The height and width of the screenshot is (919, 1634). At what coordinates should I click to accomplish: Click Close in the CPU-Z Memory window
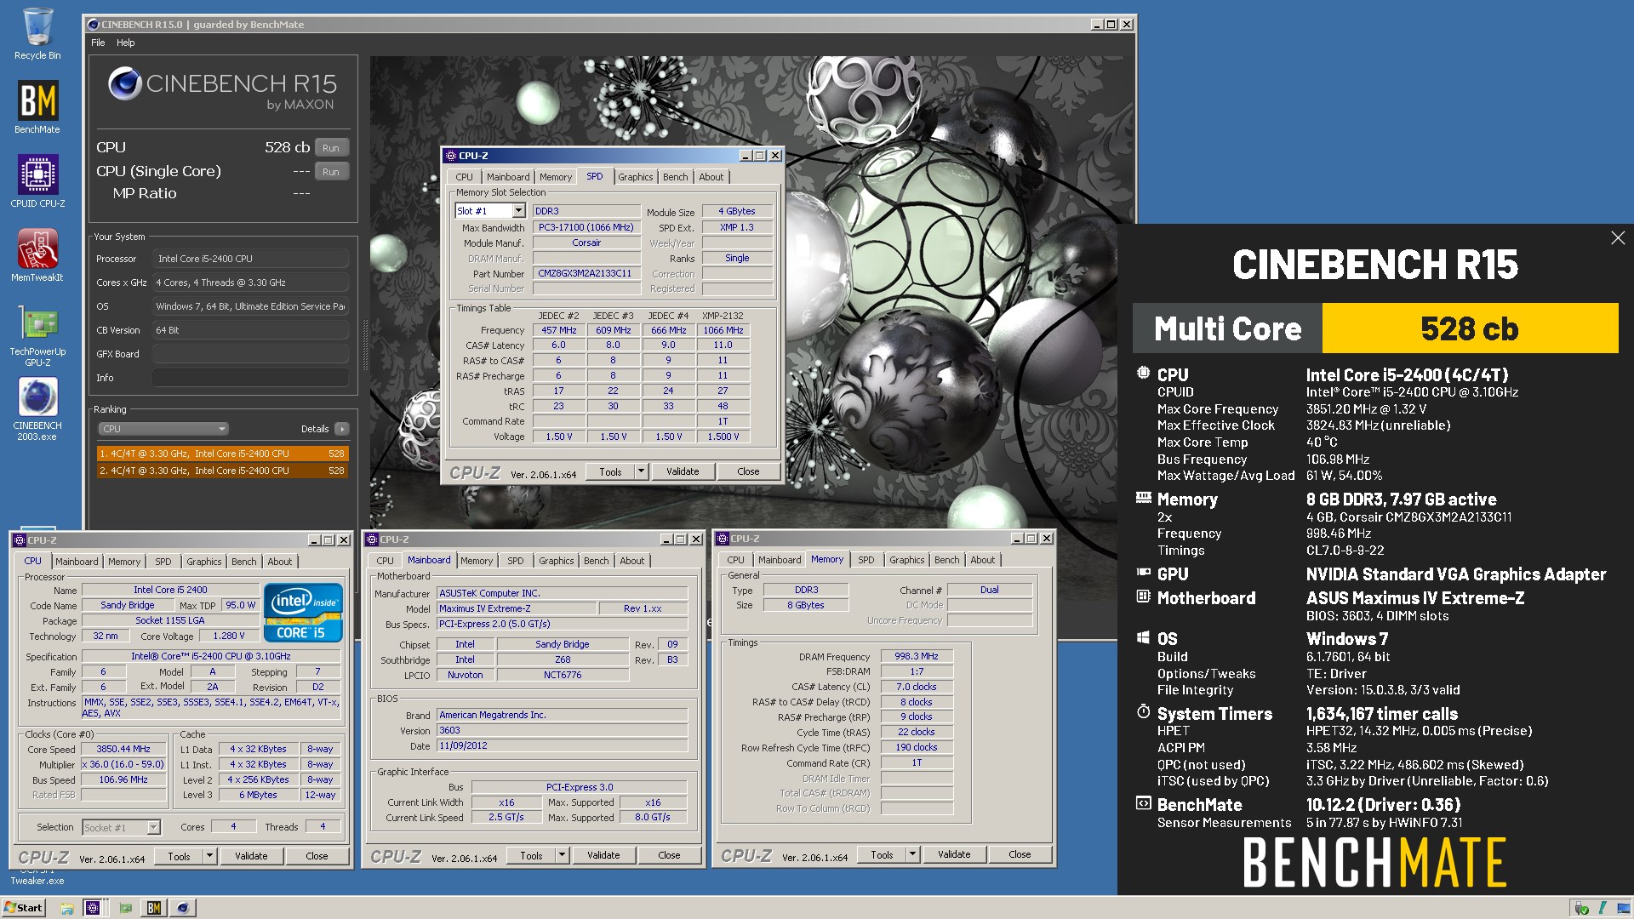point(1020,854)
